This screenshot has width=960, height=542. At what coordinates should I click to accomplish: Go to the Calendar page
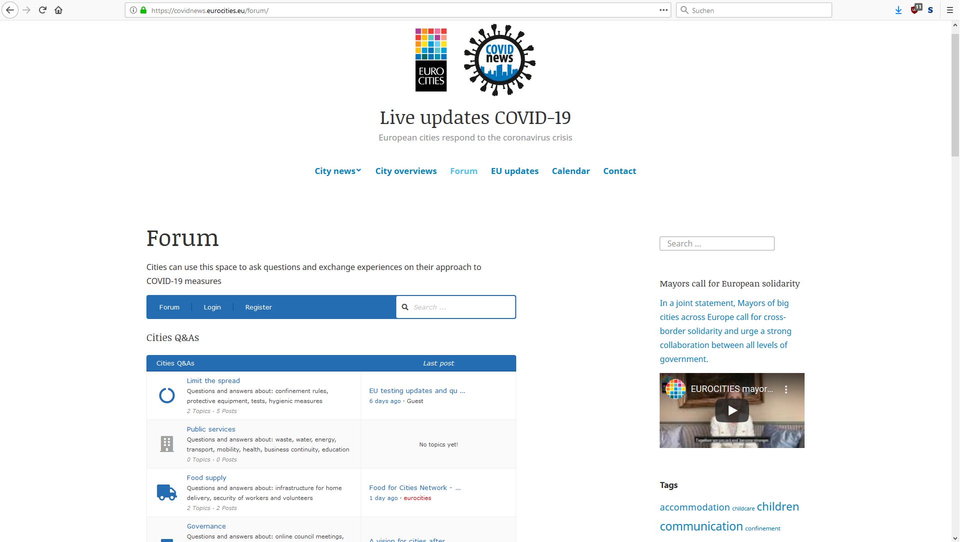pos(571,171)
